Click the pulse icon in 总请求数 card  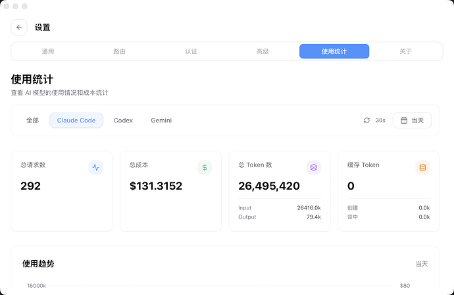[96, 167]
